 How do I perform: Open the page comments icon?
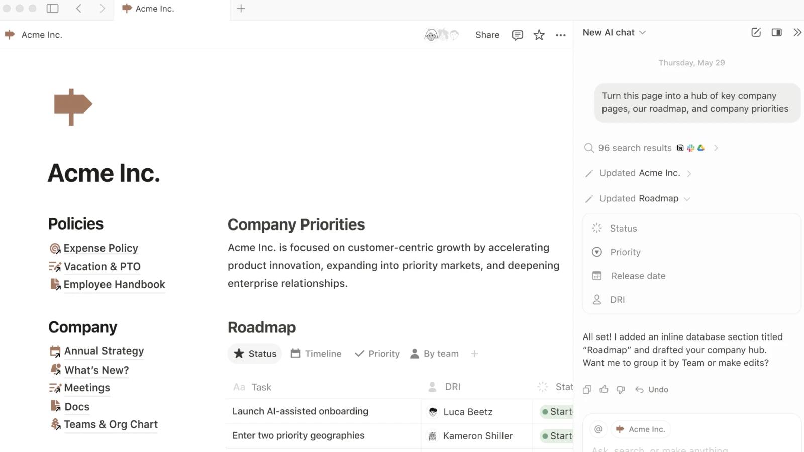tap(517, 35)
